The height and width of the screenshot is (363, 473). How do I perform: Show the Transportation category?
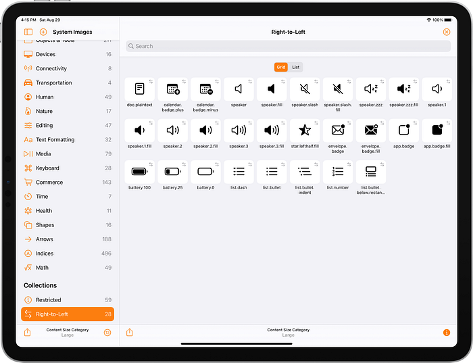coord(68,82)
